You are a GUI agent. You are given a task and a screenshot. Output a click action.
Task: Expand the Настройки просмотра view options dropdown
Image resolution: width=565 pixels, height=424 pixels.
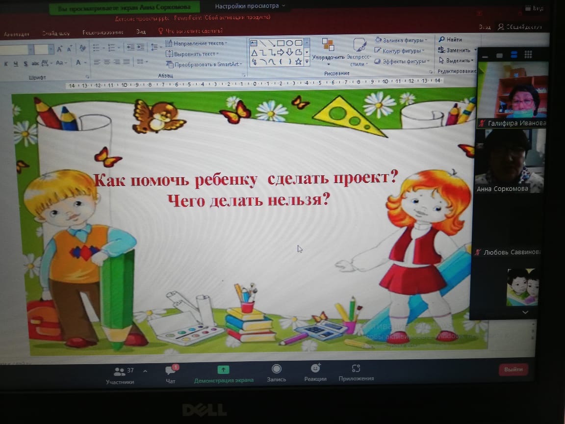(250, 6)
